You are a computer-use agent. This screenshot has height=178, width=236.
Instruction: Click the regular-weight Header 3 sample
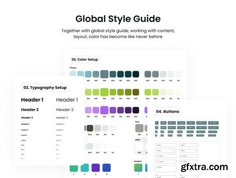[x=62, y=118]
